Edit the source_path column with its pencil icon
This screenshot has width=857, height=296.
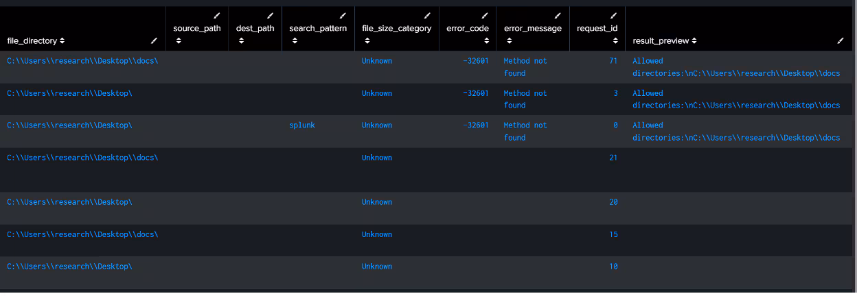[x=217, y=15]
